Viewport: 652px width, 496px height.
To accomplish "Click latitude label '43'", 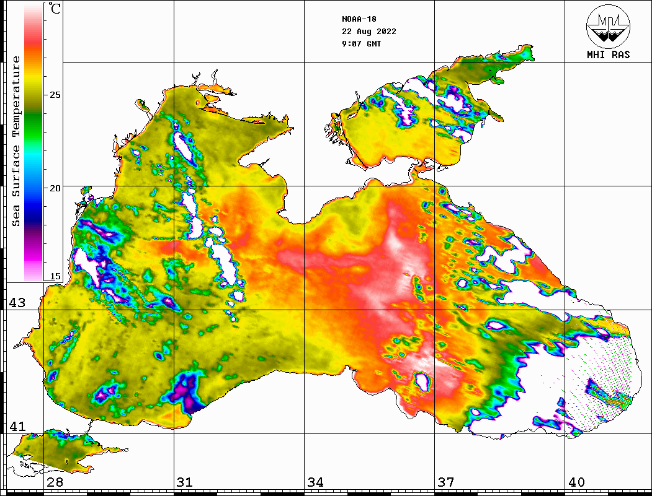I will click(17, 303).
